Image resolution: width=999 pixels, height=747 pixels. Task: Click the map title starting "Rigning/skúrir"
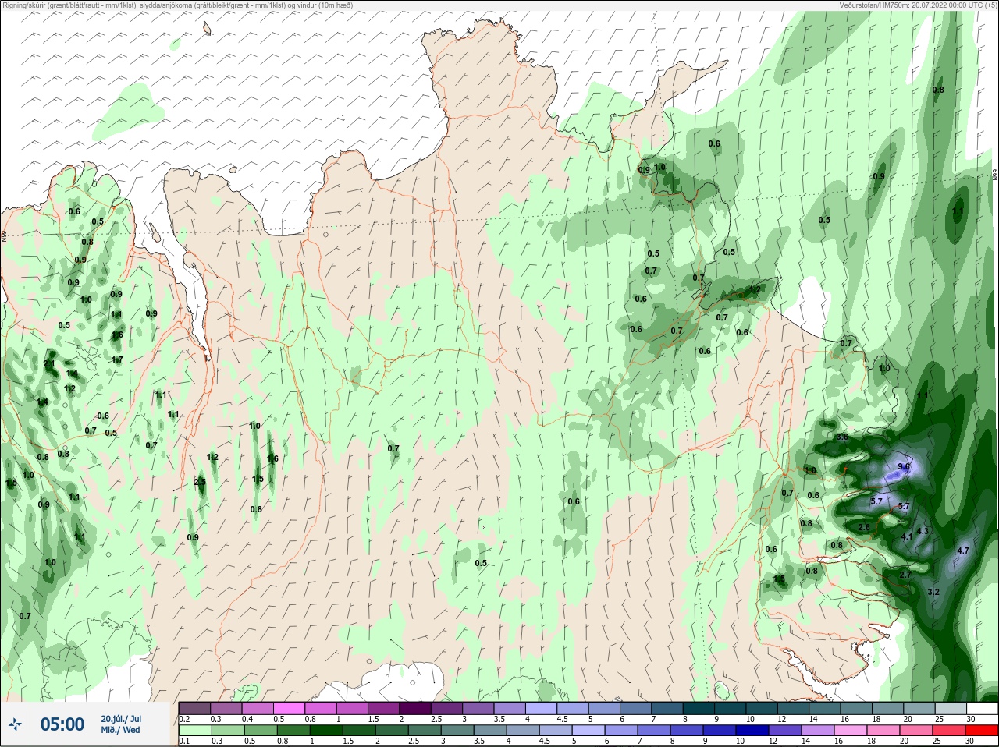[x=177, y=5]
